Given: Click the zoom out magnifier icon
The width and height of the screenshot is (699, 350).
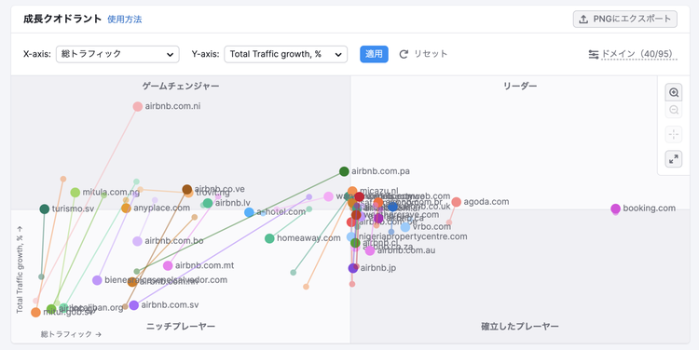Looking at the screenshot, I should [674, 110].
